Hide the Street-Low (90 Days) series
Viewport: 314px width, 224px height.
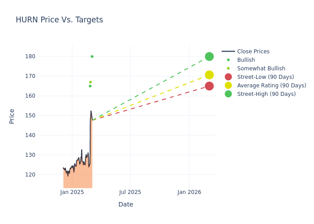pyautogui.click(x=265, y=77)
